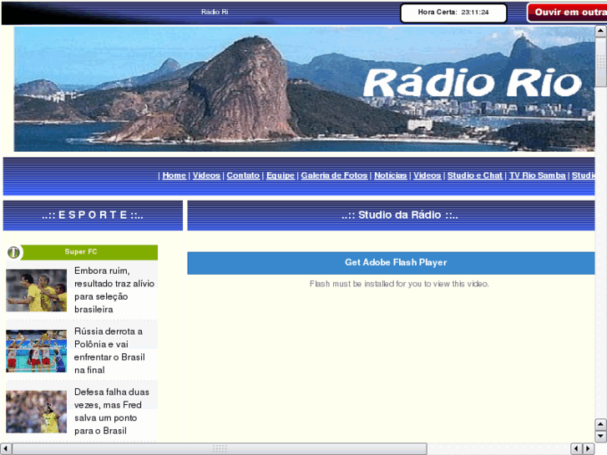Read 'Embora ruim, resultado traz alívio' article

(x=114, y=290)
